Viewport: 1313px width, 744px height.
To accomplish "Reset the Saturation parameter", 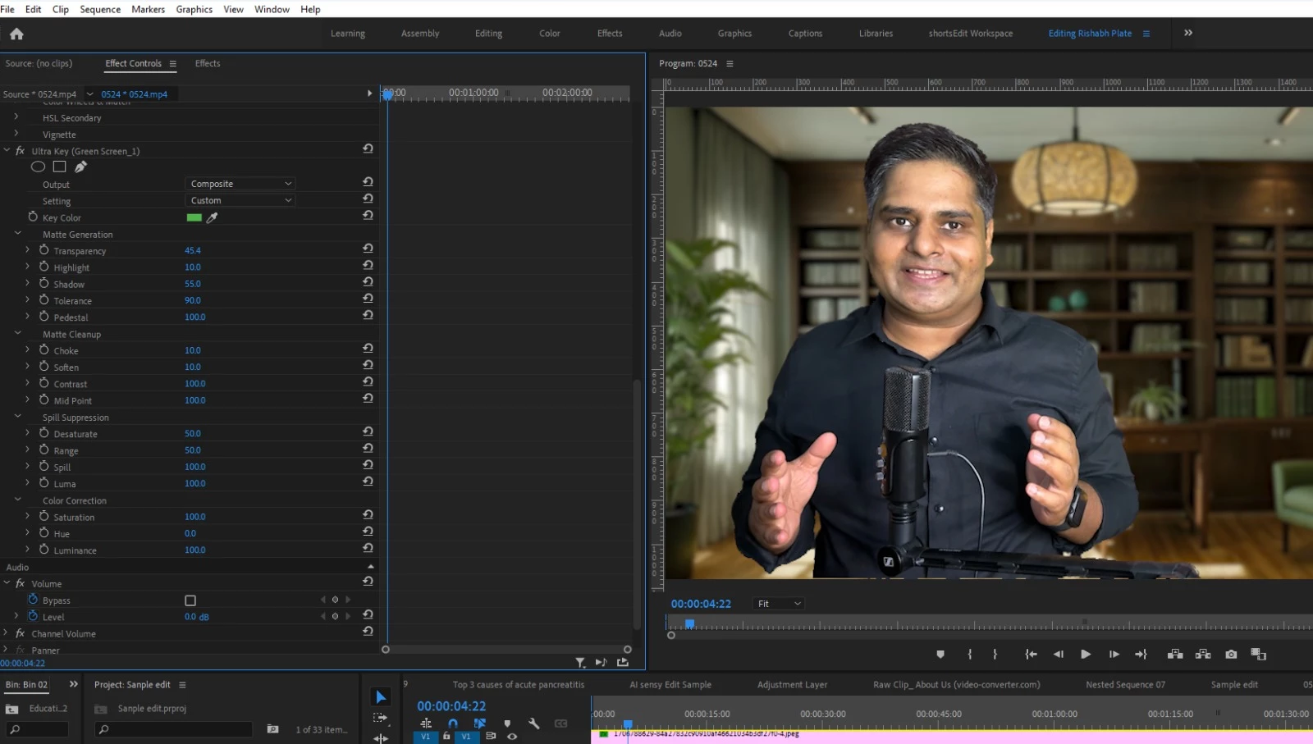I will click(x=368, y=515).
